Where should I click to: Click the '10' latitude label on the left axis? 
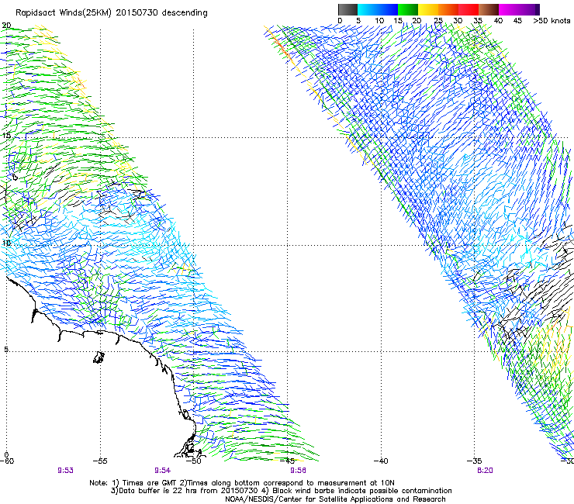click(6, 243)
